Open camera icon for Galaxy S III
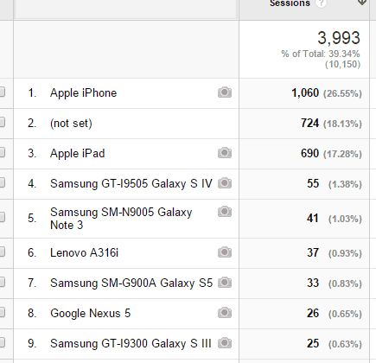This screenshot has height=363, width=376. pyautogui.click(x=225, y=343)
